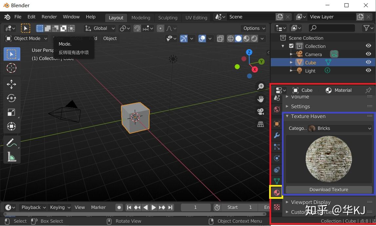Switch to World Properties in the sidebar
This screenshot has width=376, height=226.
(277, 109)
